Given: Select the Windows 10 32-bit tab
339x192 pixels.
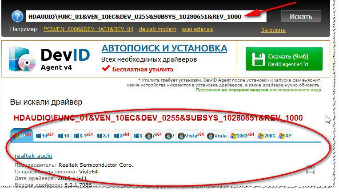Looking at the screenshot, I should tap(64, 136).
